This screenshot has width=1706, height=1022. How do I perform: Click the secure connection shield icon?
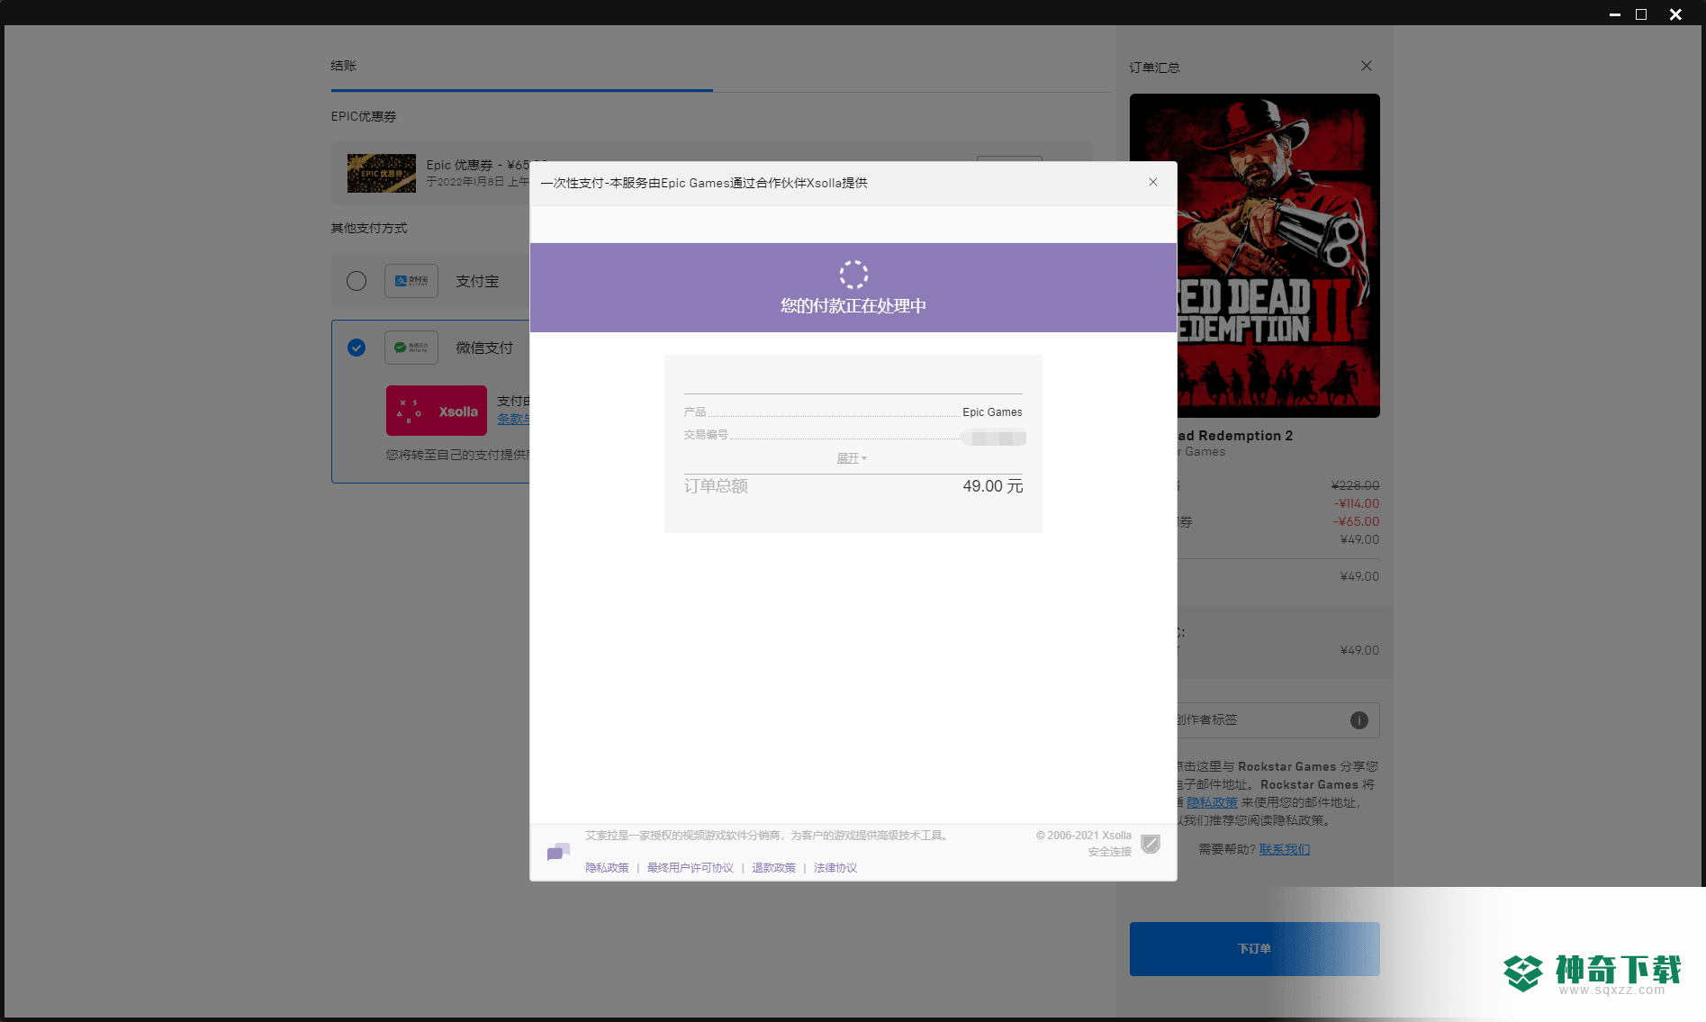[x=1151, y=844]
